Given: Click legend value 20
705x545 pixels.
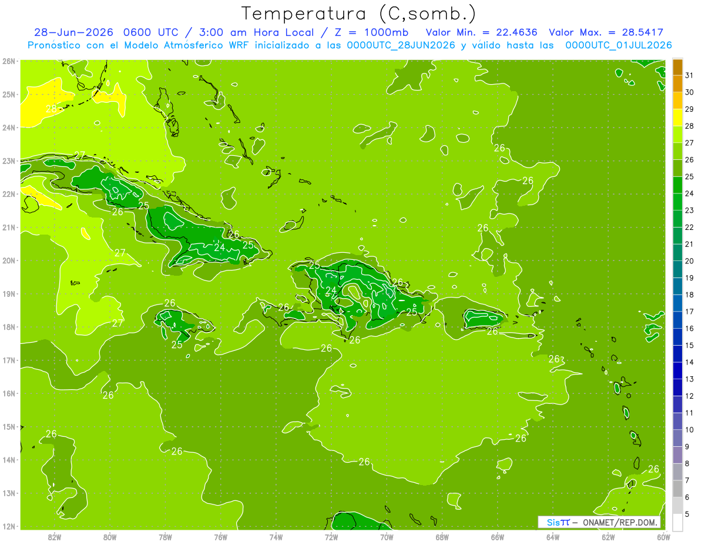Looking at the screenshot, I should 689,261.
